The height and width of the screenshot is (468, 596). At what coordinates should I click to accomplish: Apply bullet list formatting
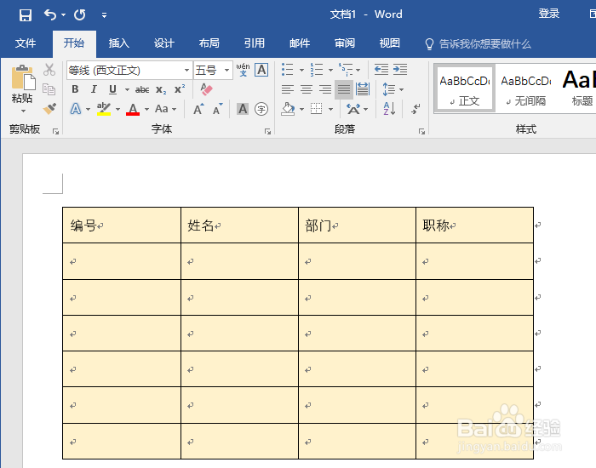[x=288, y=70]
